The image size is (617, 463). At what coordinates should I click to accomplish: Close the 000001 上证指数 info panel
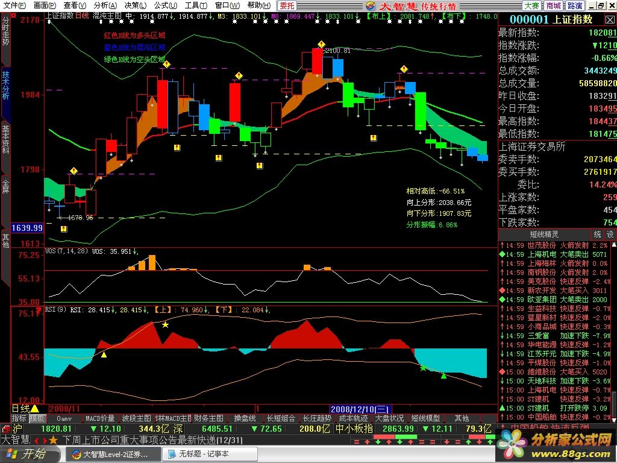(x=610, y=19)
